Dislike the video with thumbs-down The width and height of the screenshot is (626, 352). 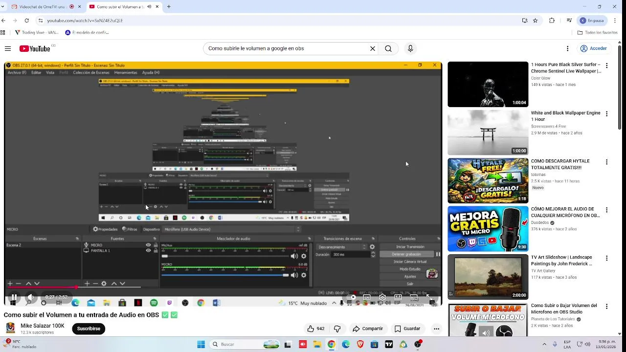pos(337,329)
